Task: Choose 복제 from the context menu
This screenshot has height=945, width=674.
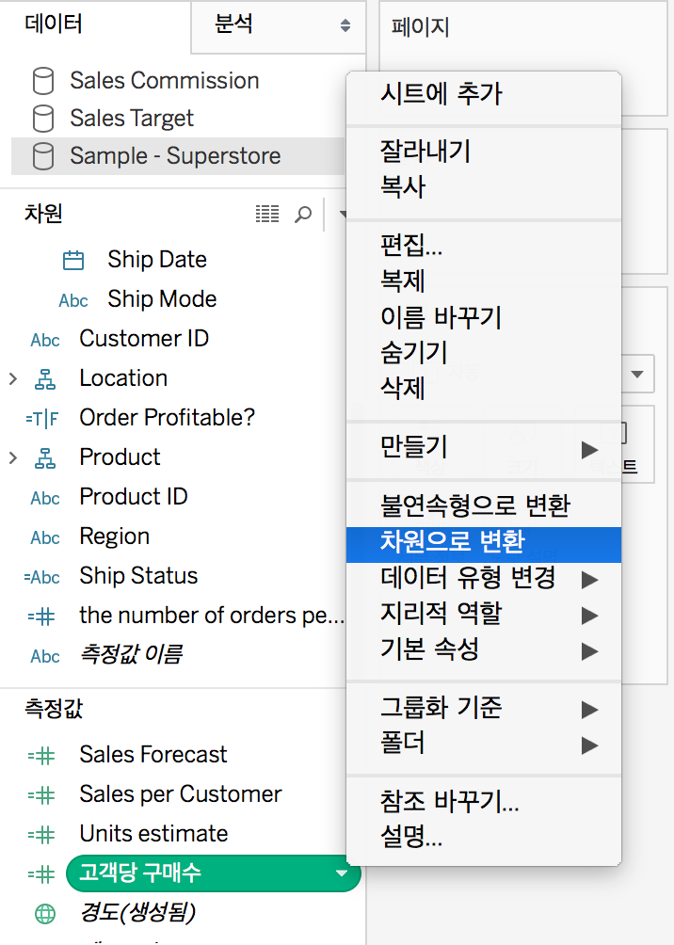Action: [x=484, y=280]
